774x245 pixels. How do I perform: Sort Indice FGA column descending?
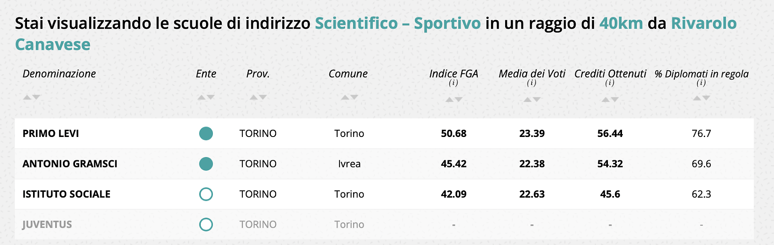tap(458, 100)
